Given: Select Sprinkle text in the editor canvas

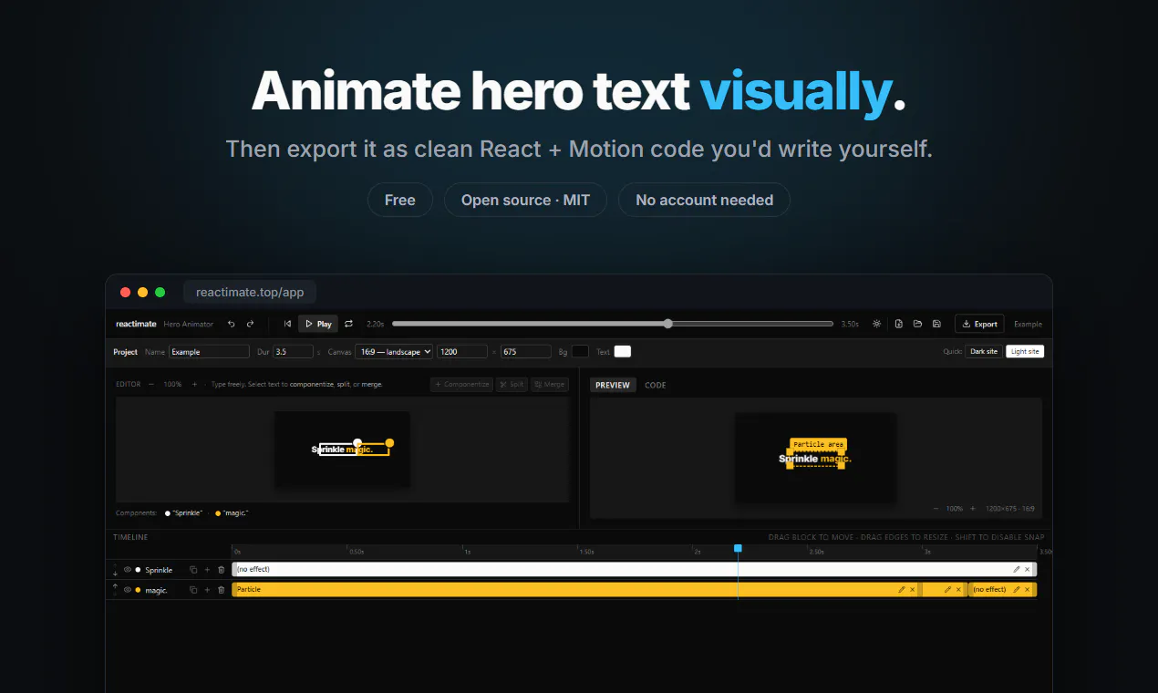Looking at the screenshot, I should tap(327, 450).
